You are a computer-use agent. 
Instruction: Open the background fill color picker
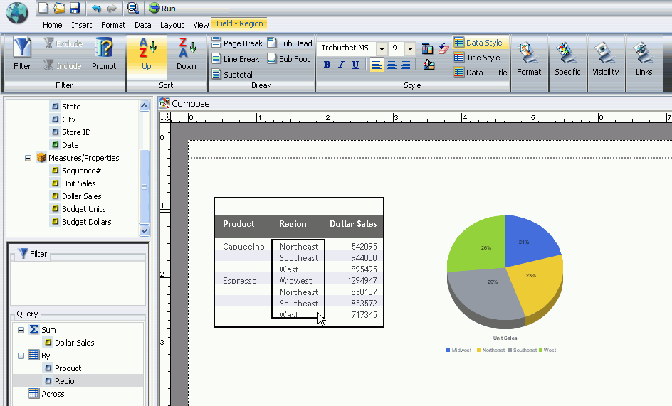[x=429, y=65]
